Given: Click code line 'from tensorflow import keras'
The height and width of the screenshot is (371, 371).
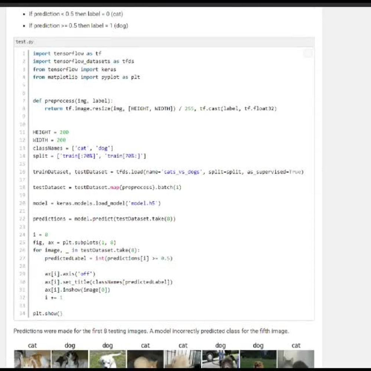Looking at the screenshot, I should point(75,69).
